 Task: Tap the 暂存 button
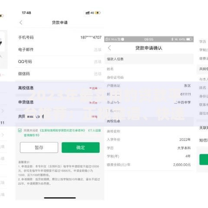click(39, 147)
